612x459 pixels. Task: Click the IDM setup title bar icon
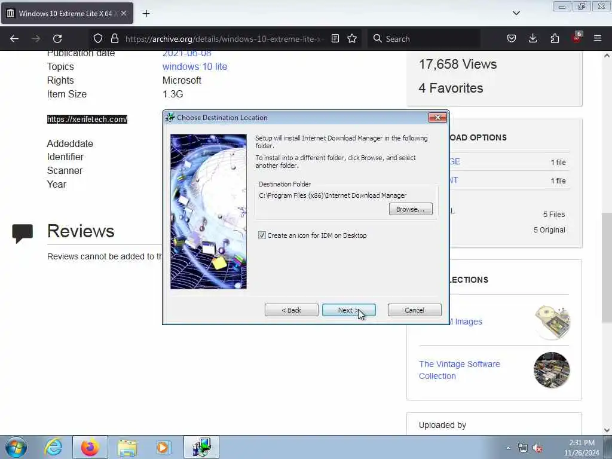pos(170,118)
